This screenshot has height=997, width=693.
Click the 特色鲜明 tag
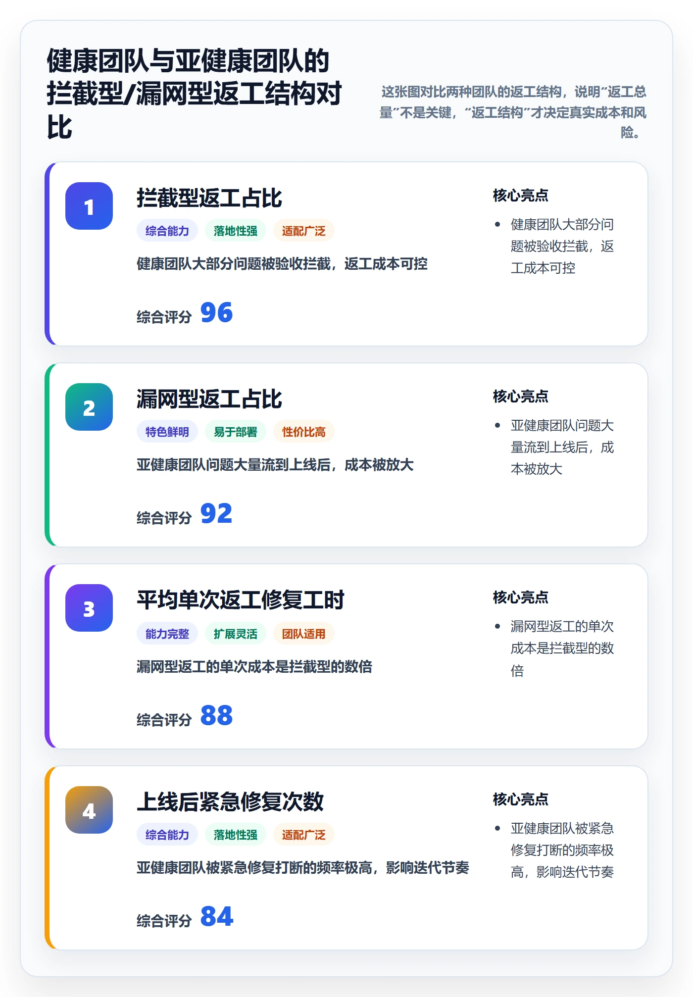pyautogui.click(x=167, y=432)
